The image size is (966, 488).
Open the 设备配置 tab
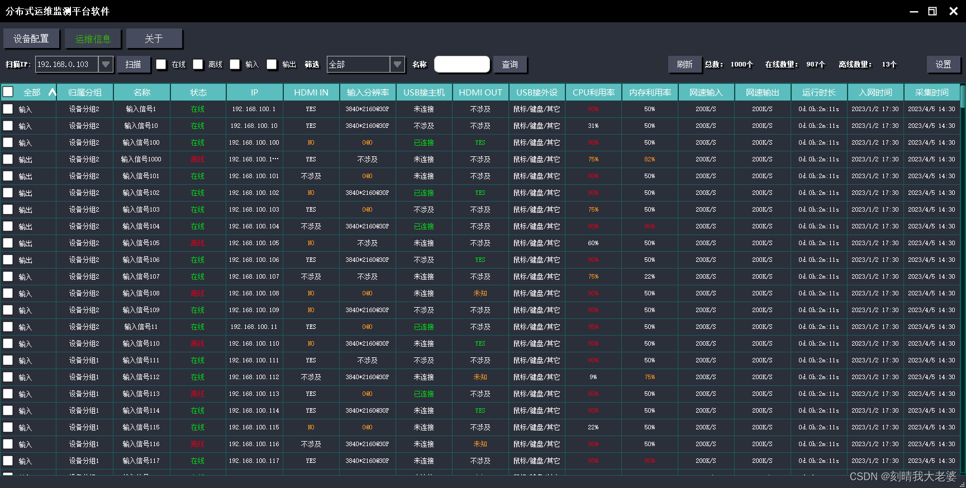click(31, 39)
